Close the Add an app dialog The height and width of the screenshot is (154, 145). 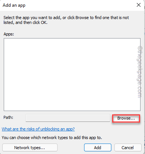(x=139, y=5)
